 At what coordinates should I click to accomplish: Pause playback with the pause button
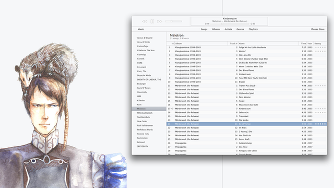click(x=152, y=21)
